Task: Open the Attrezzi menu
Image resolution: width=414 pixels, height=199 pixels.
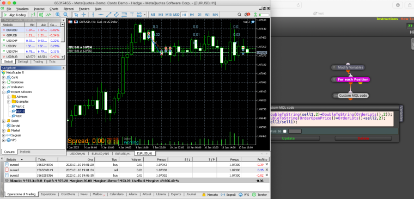Action: click(x=69, y=9)
